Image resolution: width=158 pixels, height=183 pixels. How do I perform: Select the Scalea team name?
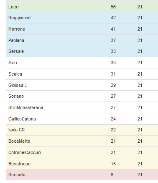coord(15,74)
